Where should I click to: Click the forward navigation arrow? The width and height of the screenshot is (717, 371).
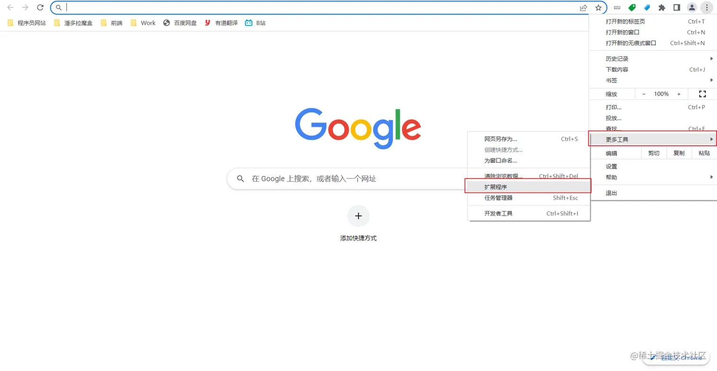click(25, 8)
